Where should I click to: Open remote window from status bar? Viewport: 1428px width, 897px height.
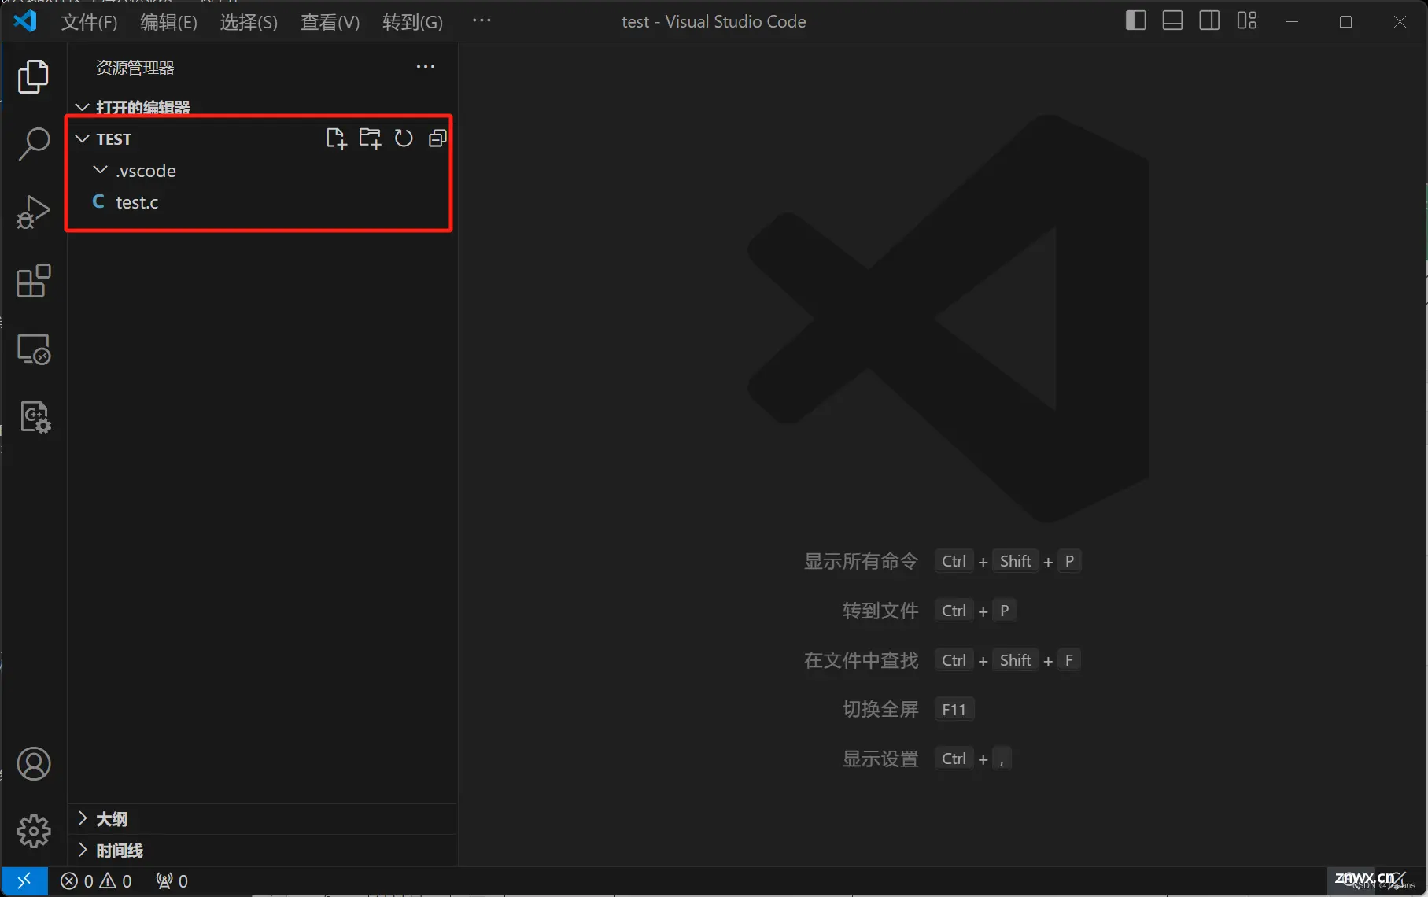(24, 881)
